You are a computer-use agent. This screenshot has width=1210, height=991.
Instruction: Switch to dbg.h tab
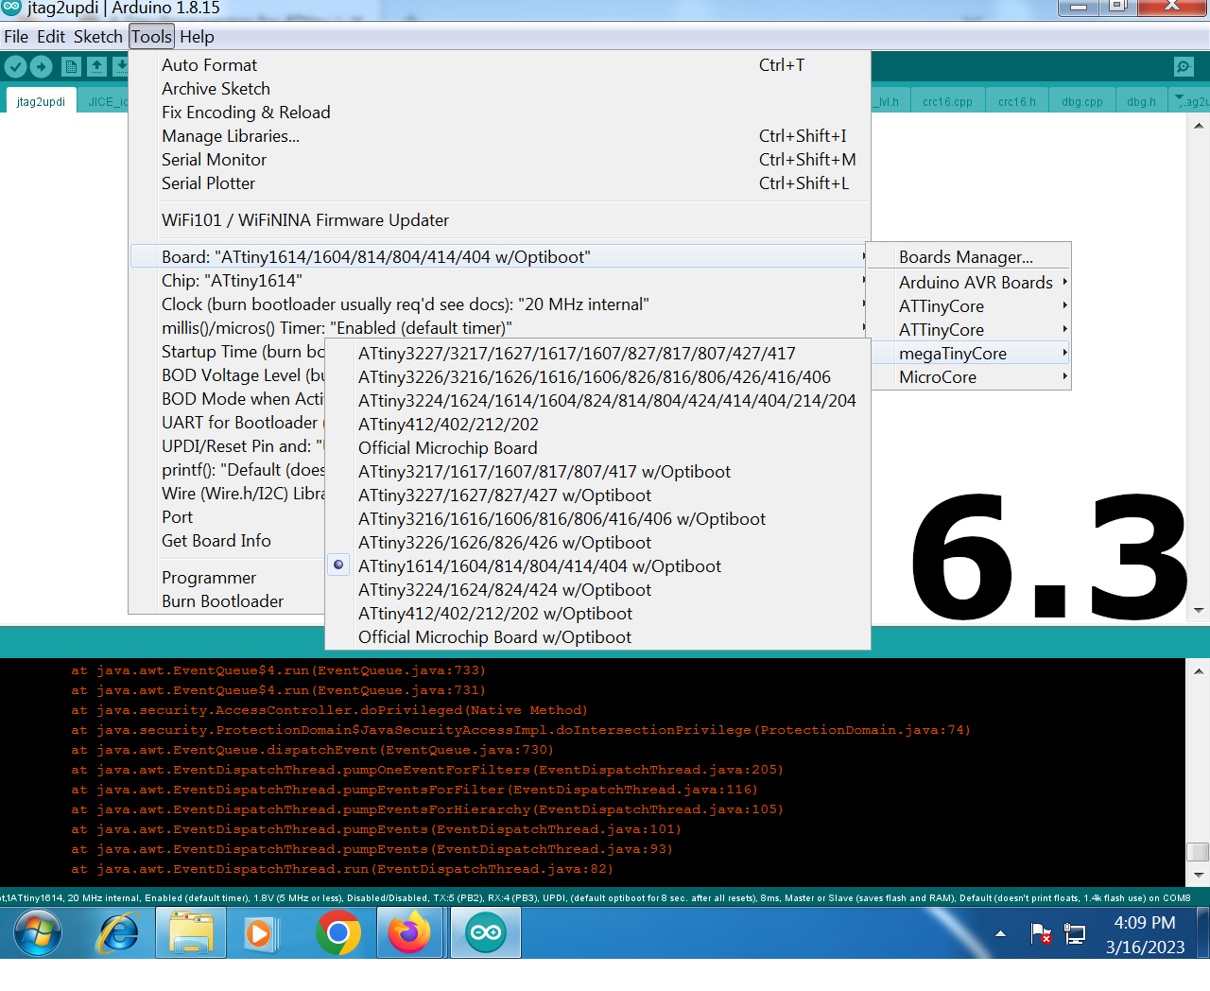tap(1141, 101)
